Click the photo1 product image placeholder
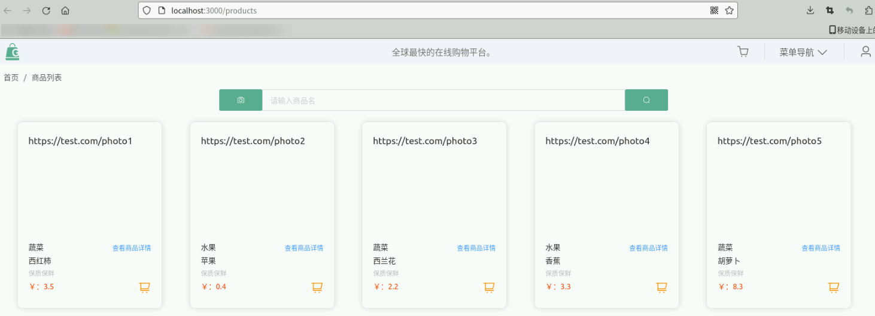 80,141
